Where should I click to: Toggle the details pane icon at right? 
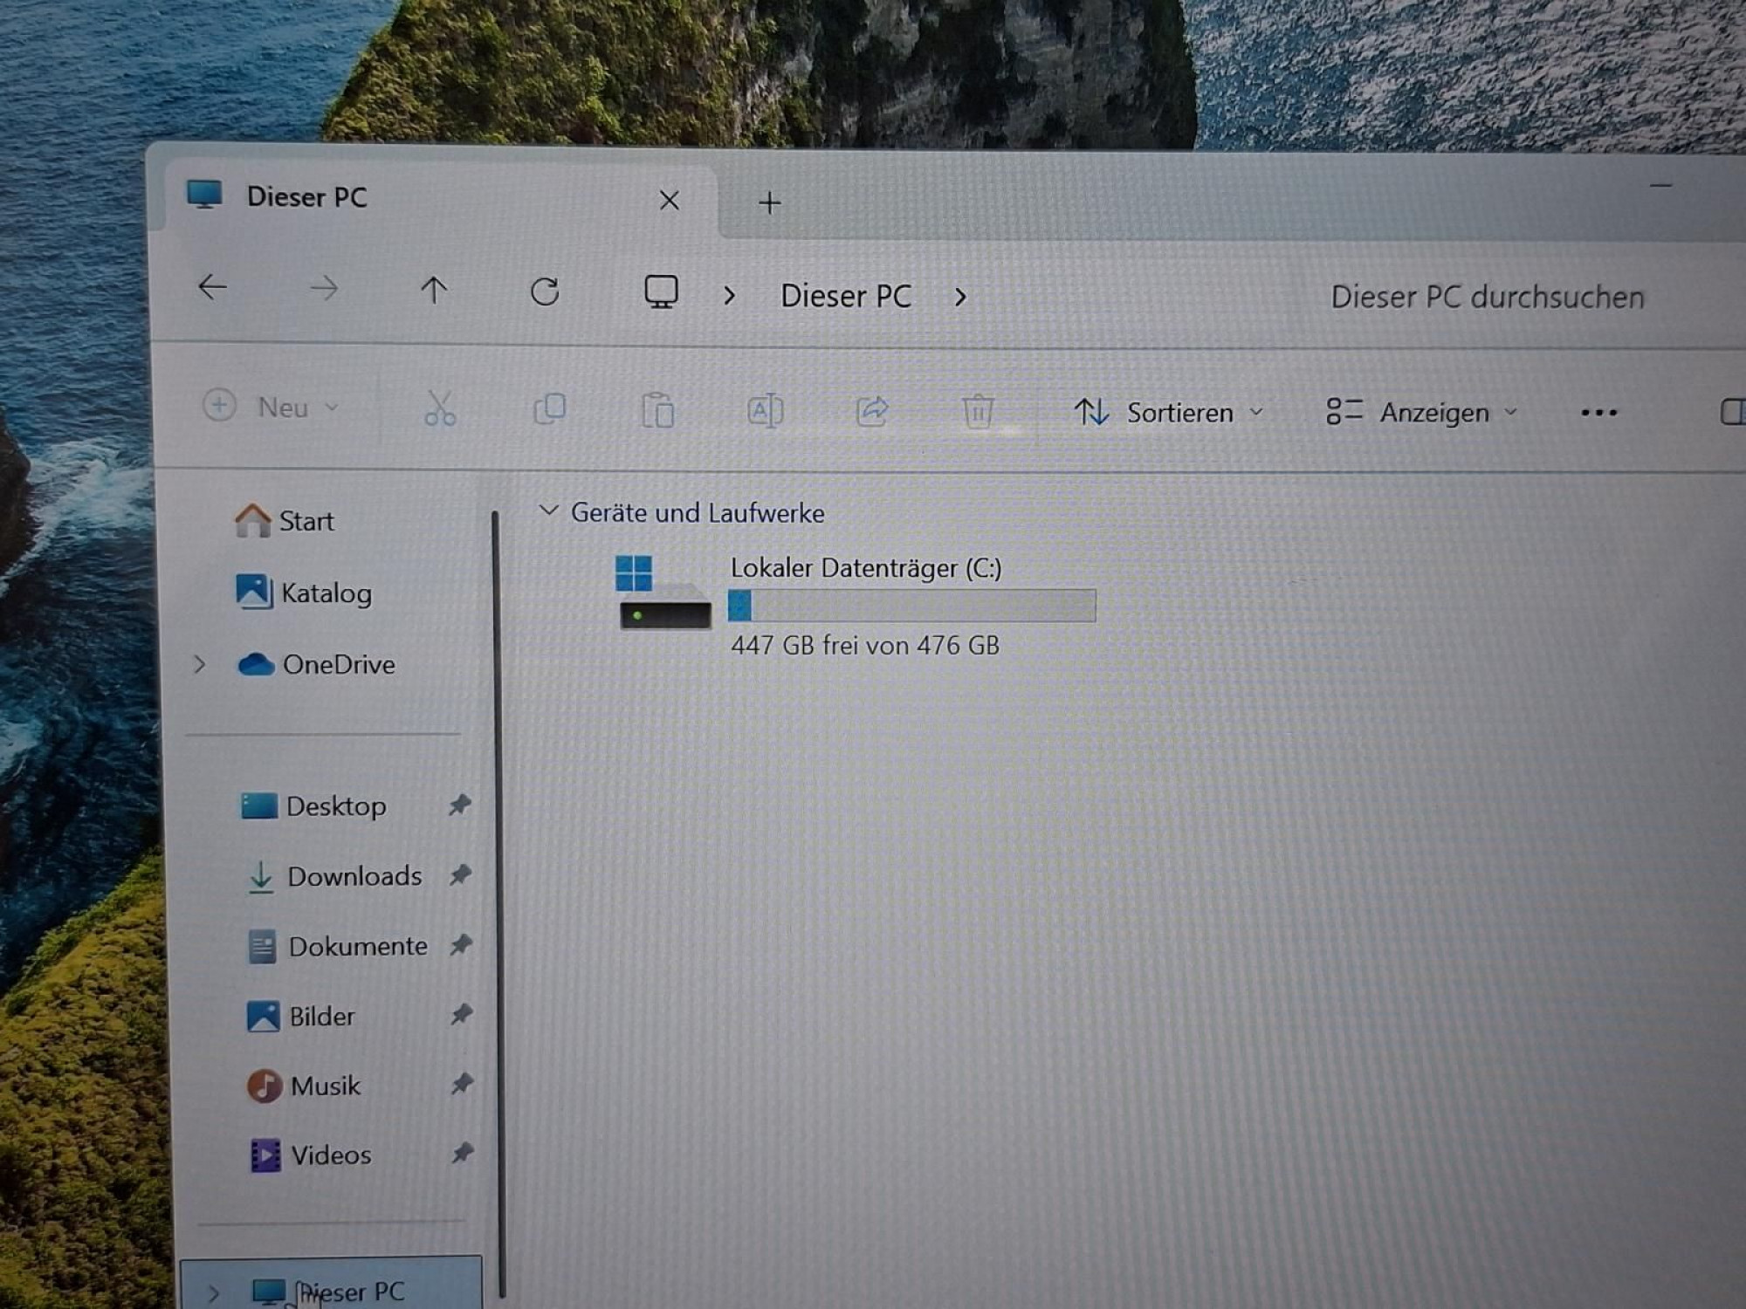[x=1733, y=412]
